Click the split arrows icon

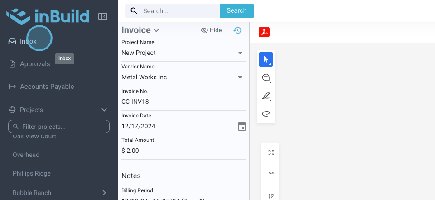[x=271, y=174]
